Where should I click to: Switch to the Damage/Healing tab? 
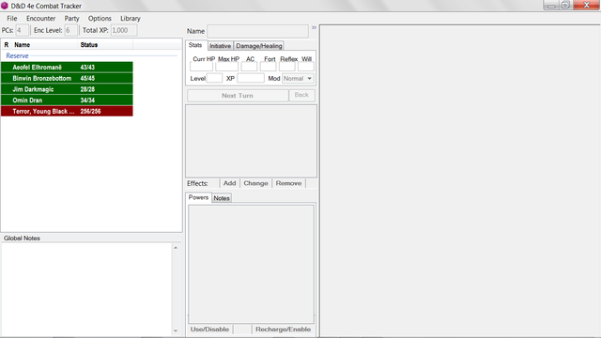pos(259,46)
